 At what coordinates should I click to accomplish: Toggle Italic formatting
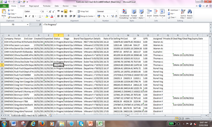point(29,16)
